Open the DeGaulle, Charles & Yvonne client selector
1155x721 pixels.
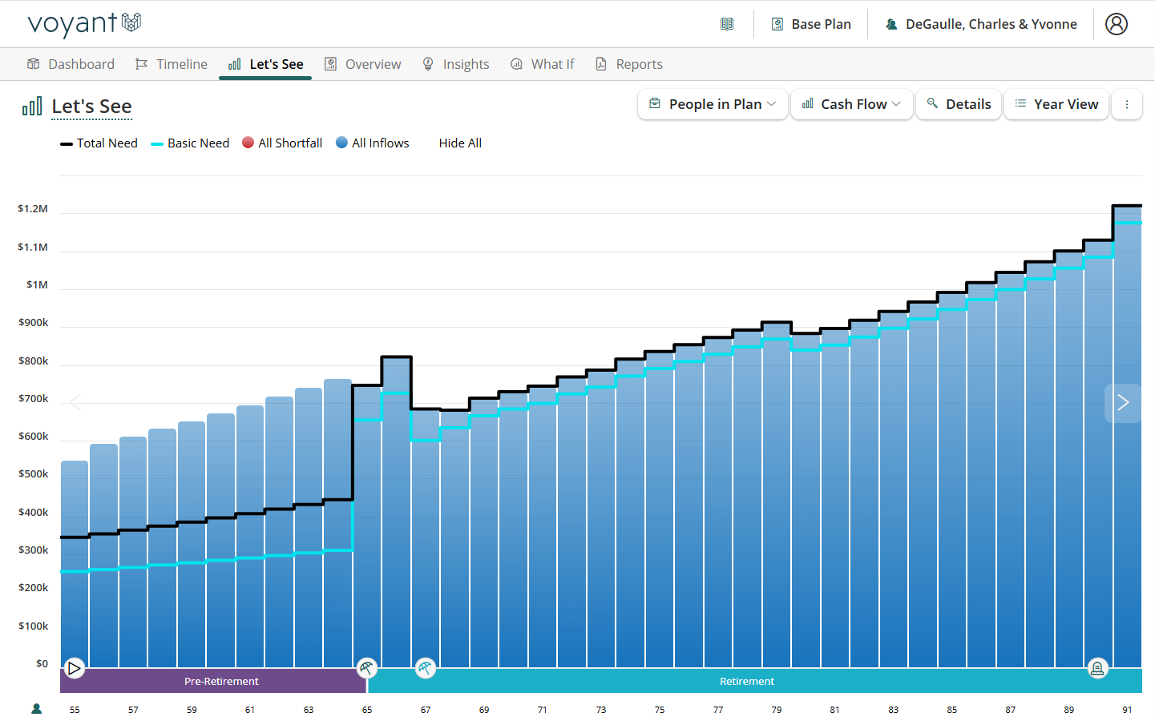point(981,24)
